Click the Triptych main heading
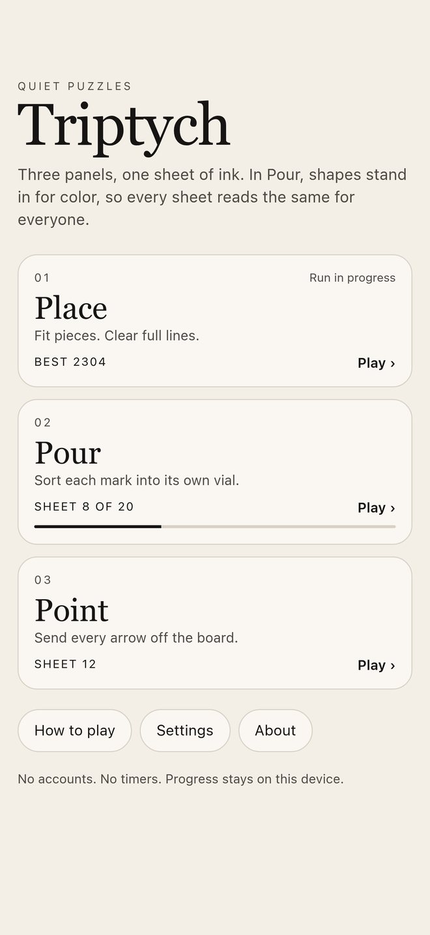The height and width of the screenshot is (935, 430). (124, 126)
